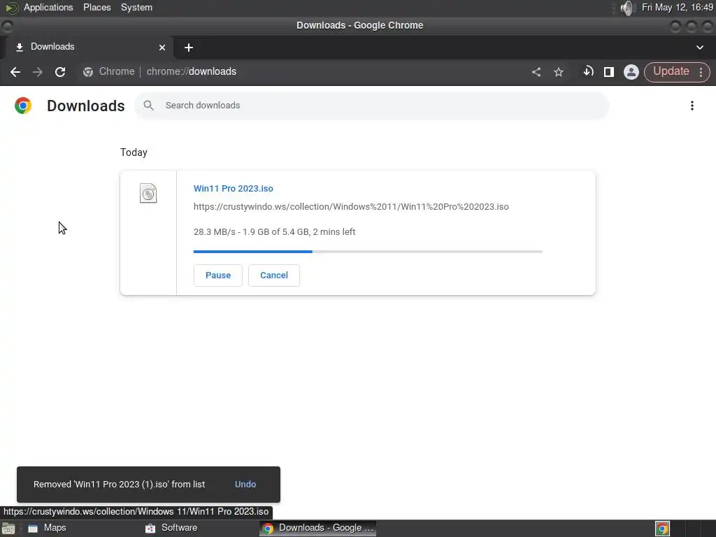Toggle the side panel icon
The width and height of the screenshot is (716, 537).
(x=609, y=72)
